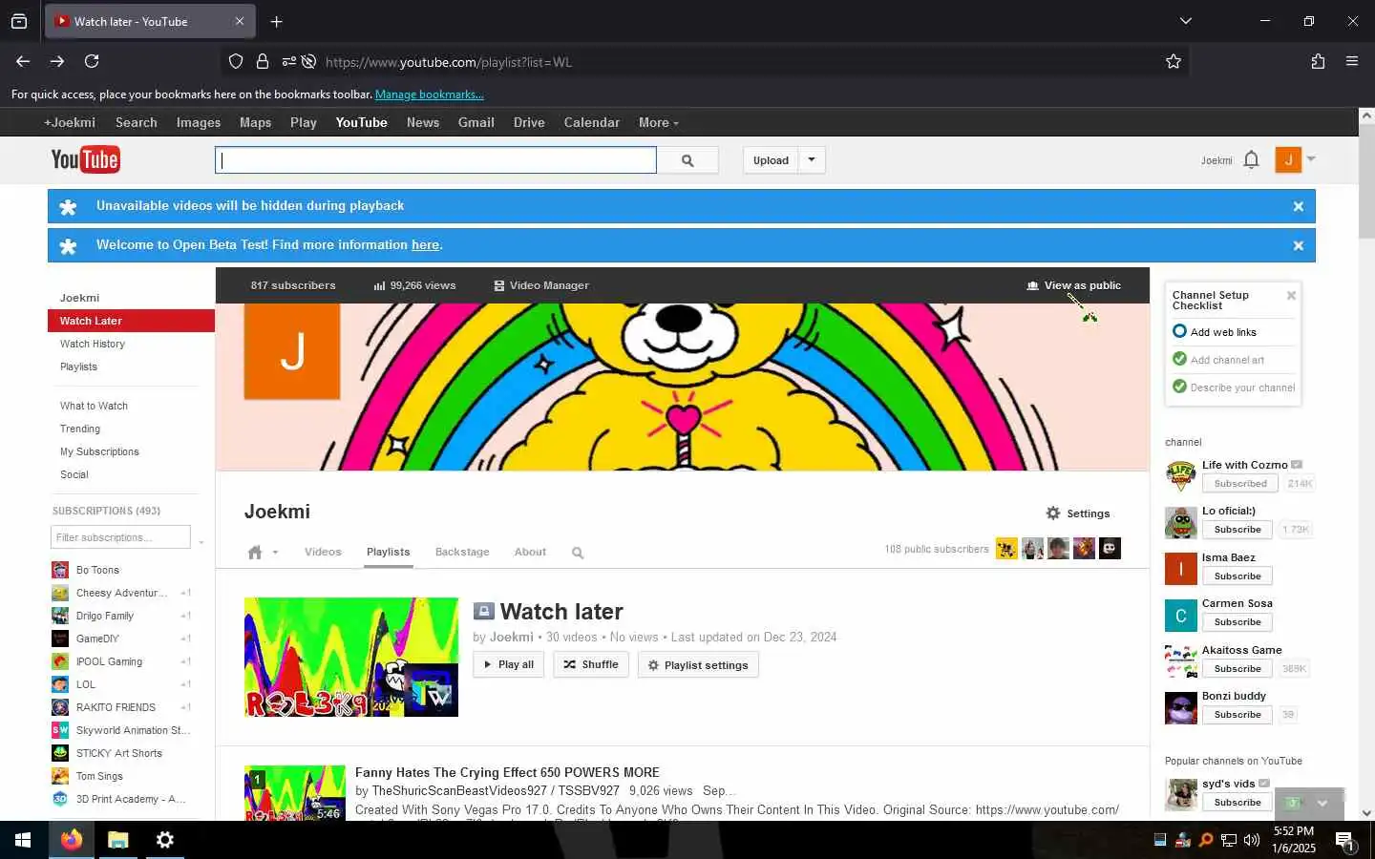Focus the YouTube search field
The width and height of the screenshot is (1375, 859).
(x=435, y=160)
